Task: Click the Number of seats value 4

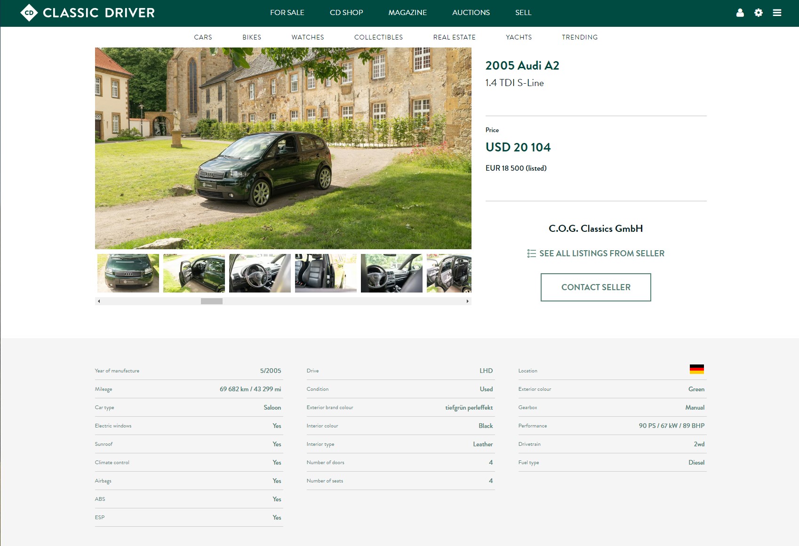Action: click(491, 481)
